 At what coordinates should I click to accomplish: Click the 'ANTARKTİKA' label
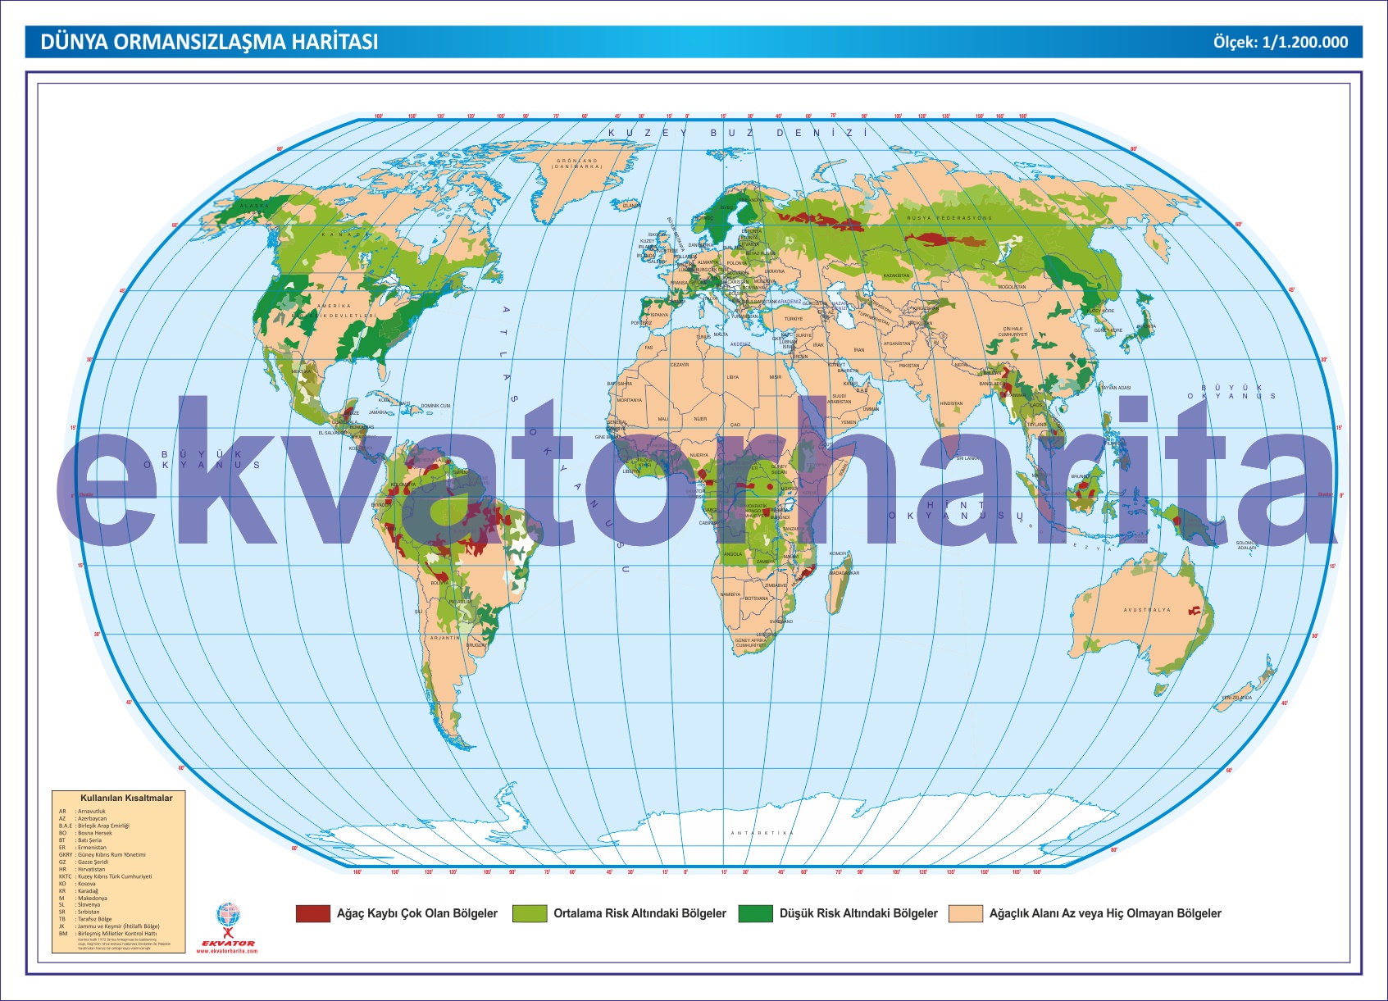(762, 833)
